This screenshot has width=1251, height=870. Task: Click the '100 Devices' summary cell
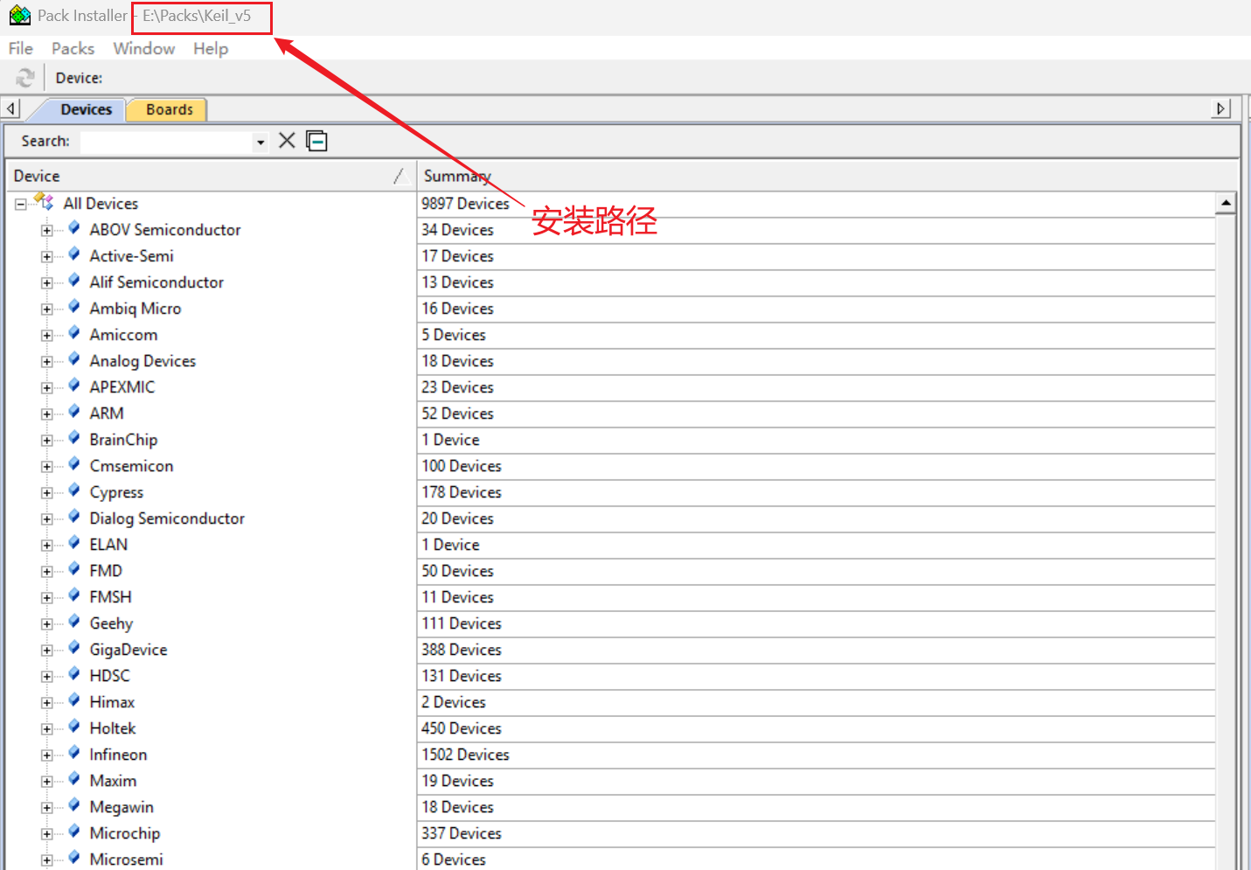click(462, 466)
